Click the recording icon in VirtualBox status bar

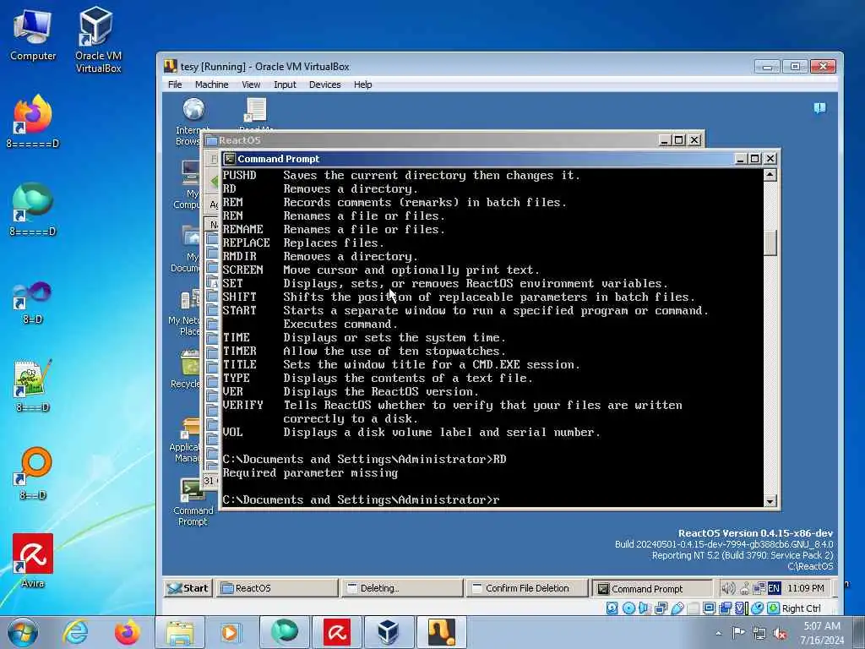pyautogui.click(x=725, y=608)
